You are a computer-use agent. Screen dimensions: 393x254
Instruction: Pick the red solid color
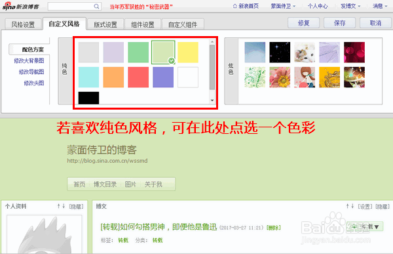138,77
